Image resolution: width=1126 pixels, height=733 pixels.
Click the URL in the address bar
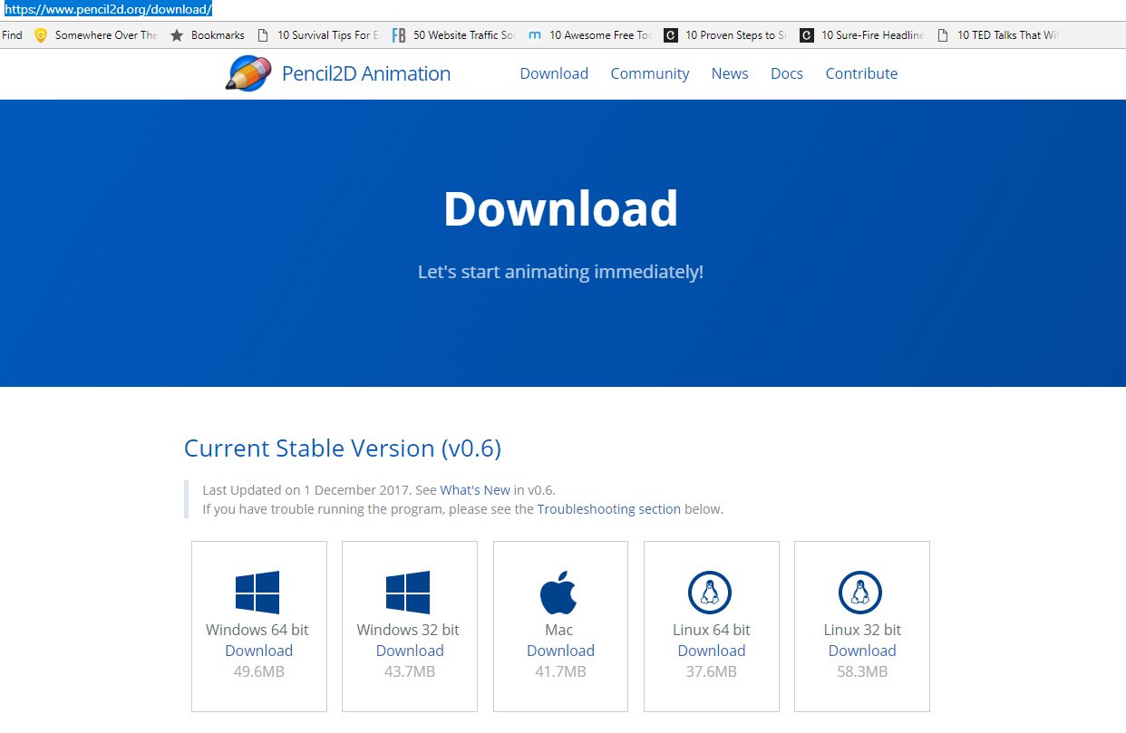108,9
